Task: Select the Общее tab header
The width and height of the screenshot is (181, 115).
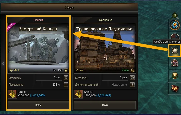Action: (69, 7)
